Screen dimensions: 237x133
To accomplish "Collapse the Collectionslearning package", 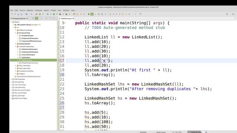I will [x=16, y=47].
